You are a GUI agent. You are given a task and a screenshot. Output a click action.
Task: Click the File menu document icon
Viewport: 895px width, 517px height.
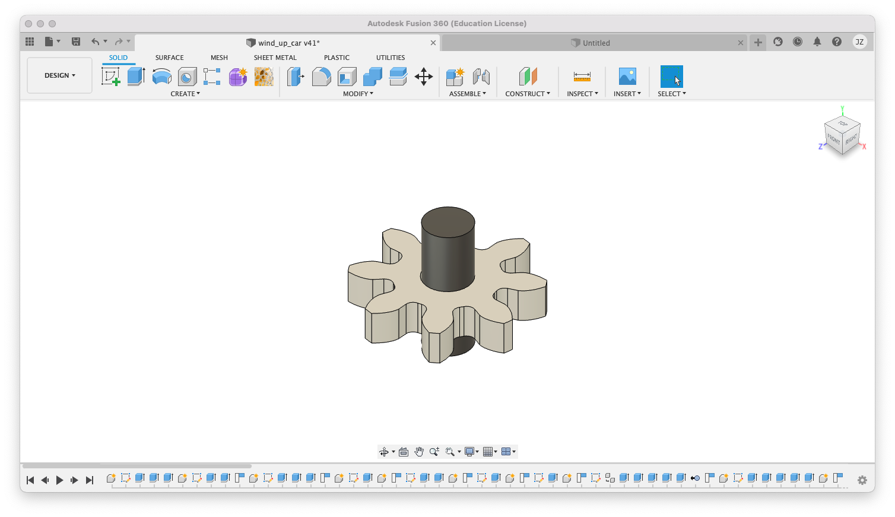tap(49, 42)
